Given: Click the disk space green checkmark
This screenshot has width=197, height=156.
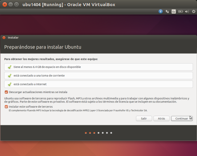Looking at the screenshot, I should click(10, 67).
